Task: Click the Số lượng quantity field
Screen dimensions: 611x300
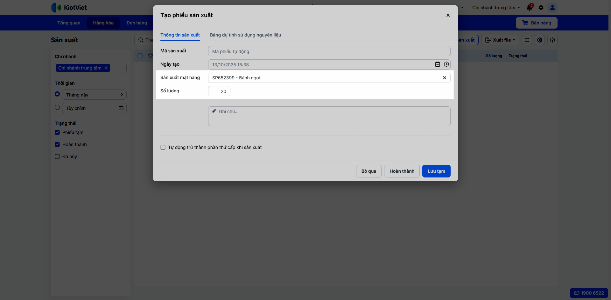Action: coord(219,91)
